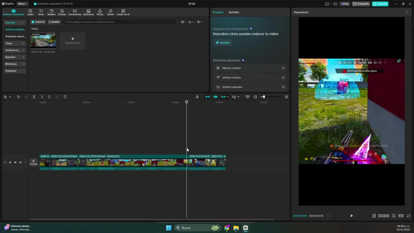Select the Archivos multimedia toolbar item
This screenshot has height=233, width=414.
pos(13,12)
